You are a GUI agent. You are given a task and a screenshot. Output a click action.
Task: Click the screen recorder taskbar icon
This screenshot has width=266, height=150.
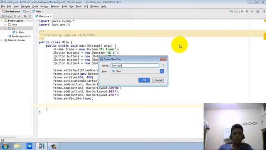pyautogui.click(x=54, y=146)
